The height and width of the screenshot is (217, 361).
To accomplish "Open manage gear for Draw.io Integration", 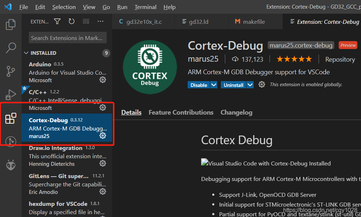I will tap(103, 163).
